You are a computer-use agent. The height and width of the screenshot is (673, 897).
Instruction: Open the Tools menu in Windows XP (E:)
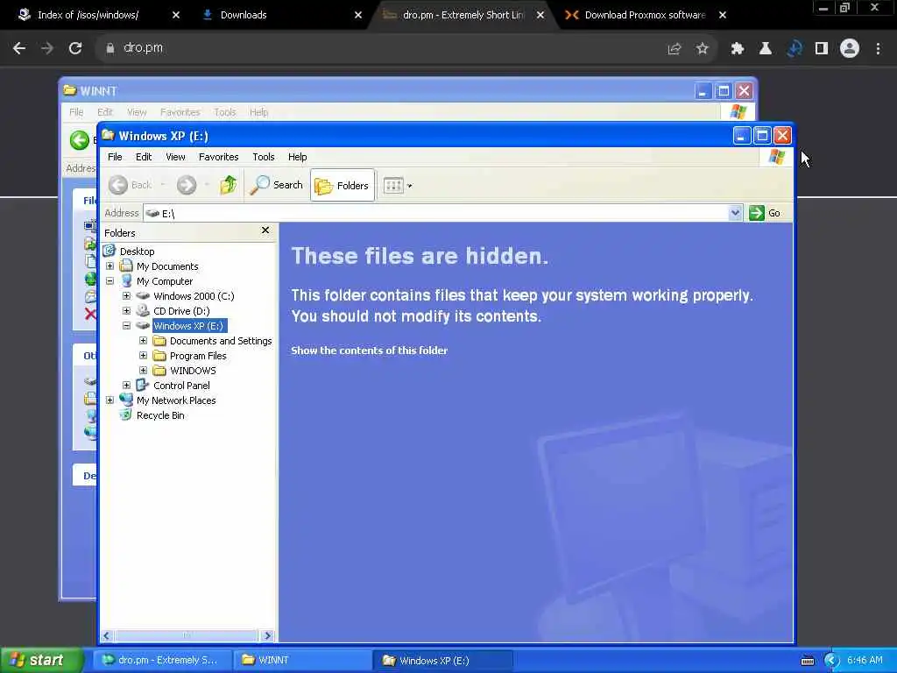(x=264, y=157)
